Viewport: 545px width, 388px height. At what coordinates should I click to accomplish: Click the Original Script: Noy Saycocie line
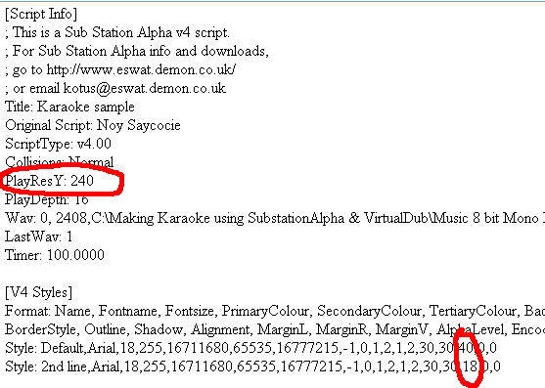93,125
